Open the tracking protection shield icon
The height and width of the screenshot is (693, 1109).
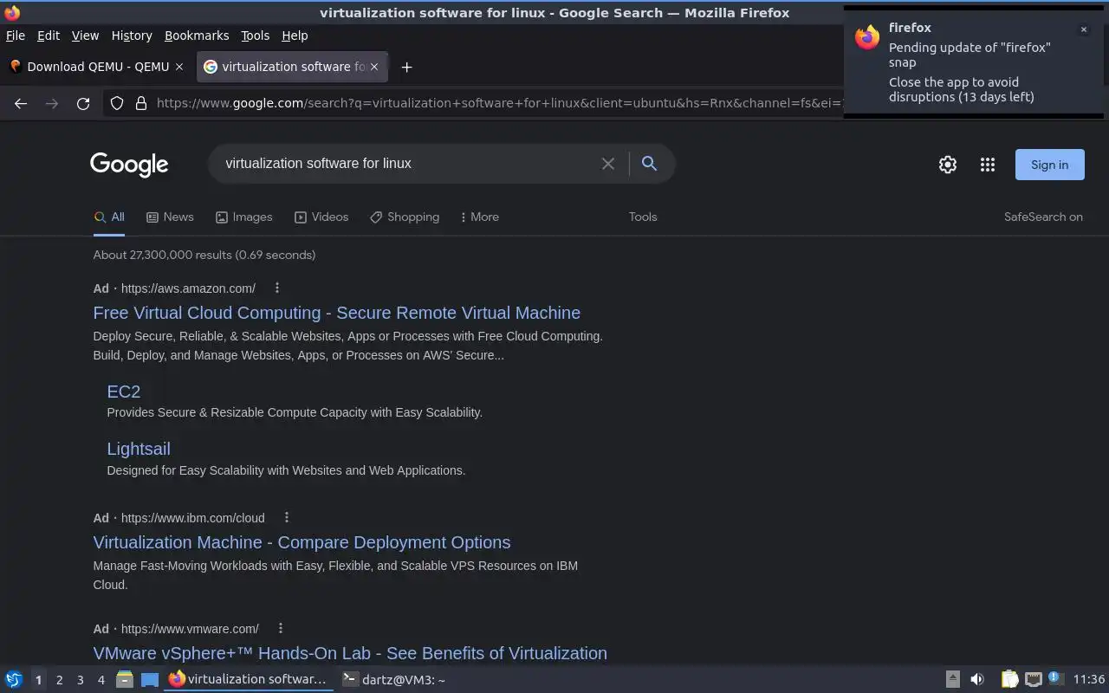coord(117,103)
